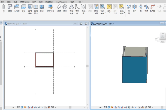The image size is (166, 110).
Task: Toggle Reveal Hidden Elements bulb in plan view
Action: (x=42, y=107)
